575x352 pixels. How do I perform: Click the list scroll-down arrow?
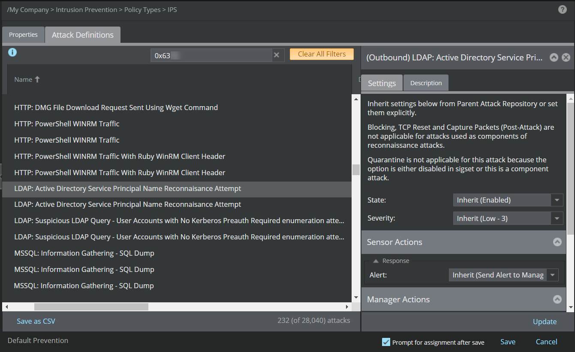[x=356, y=298]
